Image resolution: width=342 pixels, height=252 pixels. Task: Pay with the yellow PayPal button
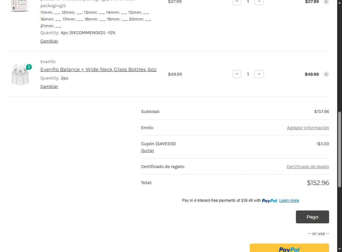tap(289, 248)
